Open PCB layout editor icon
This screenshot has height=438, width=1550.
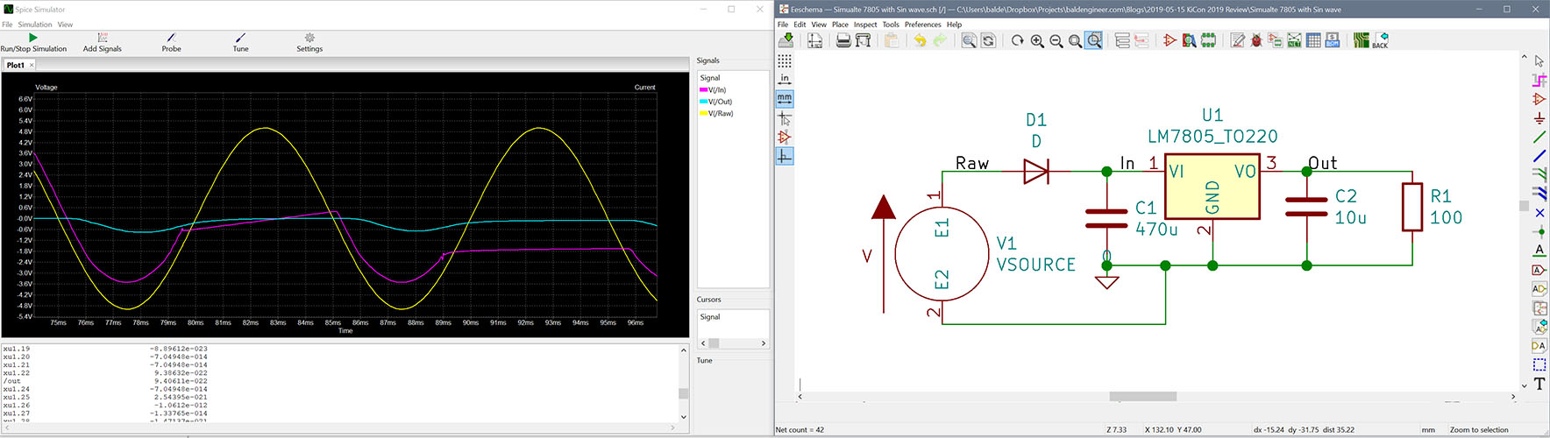(x=1361, y=40)
